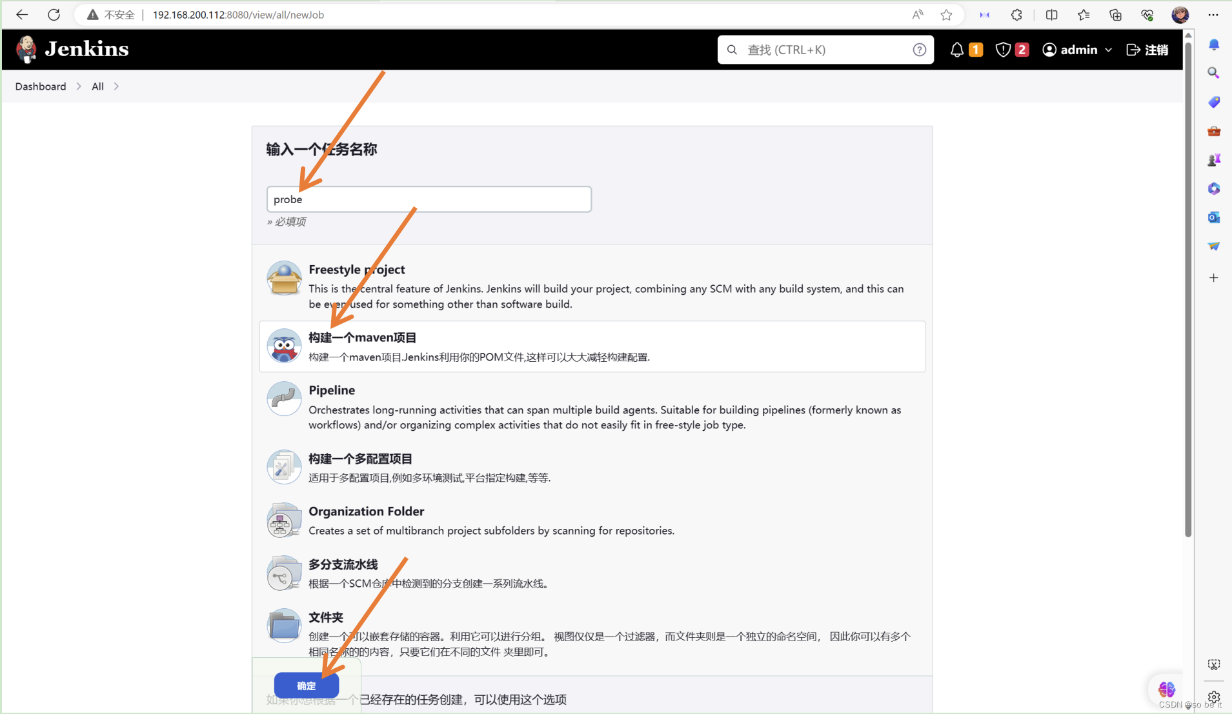
Task: Select the maven project icon
Action: point(284,346)
